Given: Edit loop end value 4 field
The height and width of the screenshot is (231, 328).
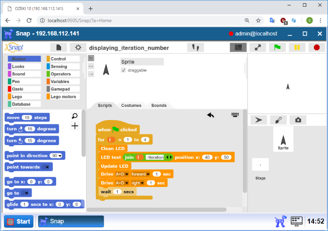Looking at the screenshot, I should (x=145, y=140).
